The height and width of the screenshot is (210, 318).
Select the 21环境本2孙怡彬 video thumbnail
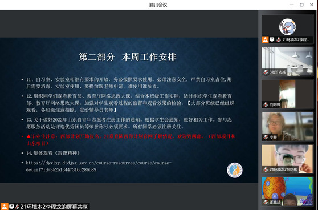click(x=287, y=159)
